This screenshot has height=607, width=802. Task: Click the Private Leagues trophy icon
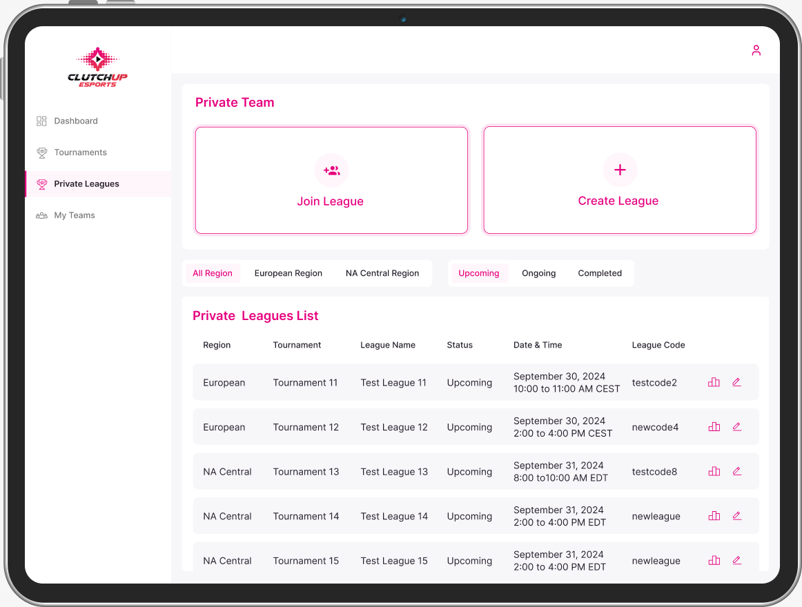[x=42, y=184]
